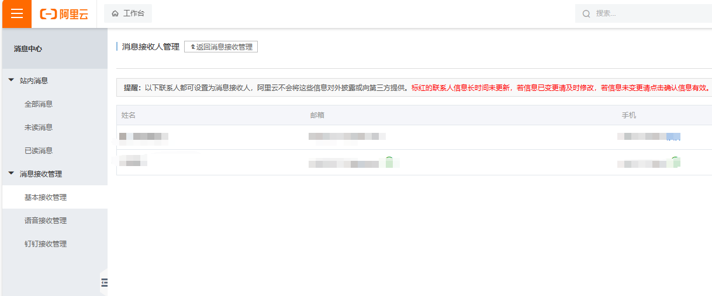Click the 消息中心 sidebar heading
Viewport: 712px width, 296px height.
coord(28,48)
